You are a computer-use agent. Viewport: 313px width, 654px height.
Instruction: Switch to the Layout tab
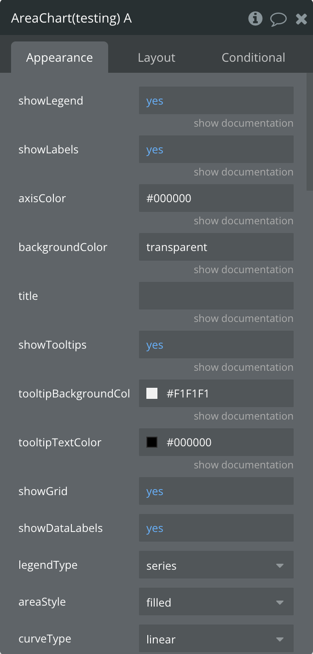click(x=156, y=58)
